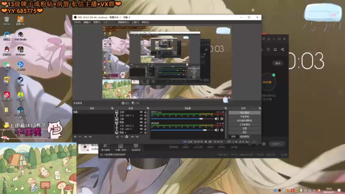Open the 视图(V) menu in OBS

(x=97, y=22)
